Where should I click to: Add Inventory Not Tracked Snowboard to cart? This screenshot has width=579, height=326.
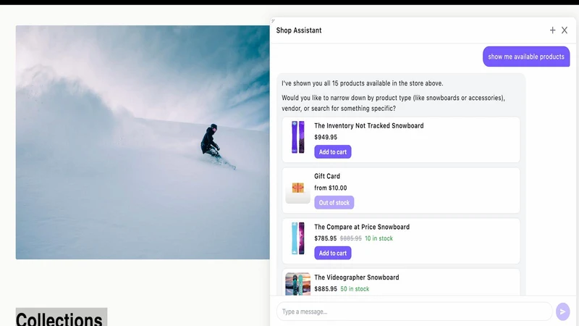coord(333,152)
